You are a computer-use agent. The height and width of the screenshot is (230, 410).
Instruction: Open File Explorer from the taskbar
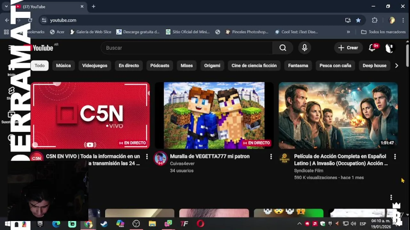152,224
